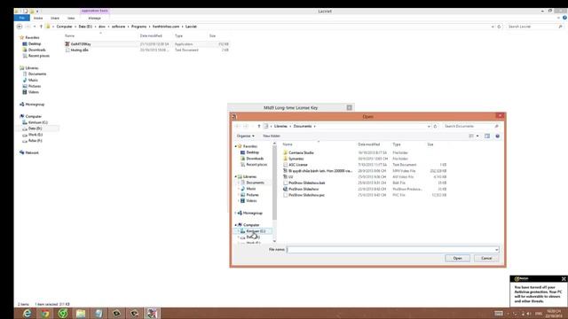This screenshot has height=319, width=568.
Task: Select Data (D:) drive in explorer sidebar
Action: point(35,128)
